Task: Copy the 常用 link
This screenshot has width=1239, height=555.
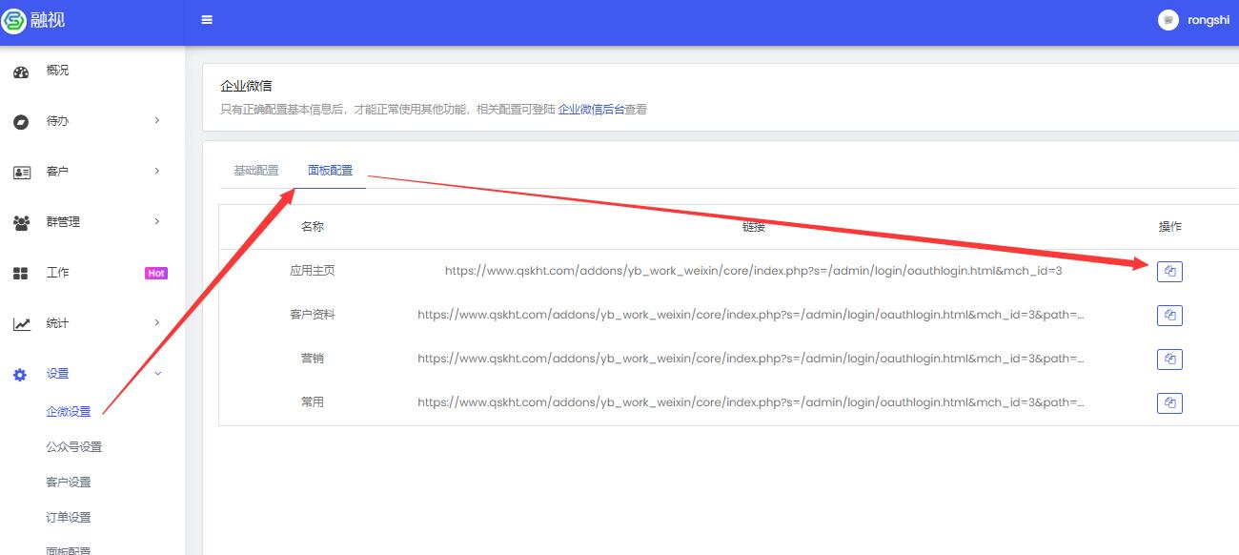Action: (x=1169, y=403)
